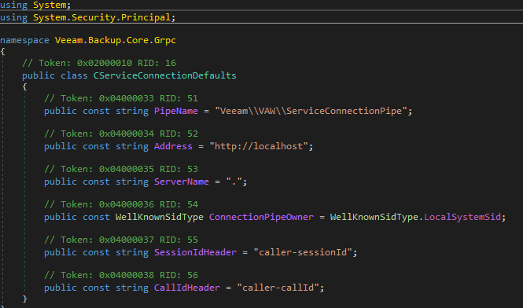
Task: Open the ConnectionPipeOwner field definition
Action: (261, 217)
